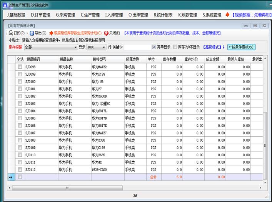Open the R.统计报表 menu
Image resolution: width=272 pixels, height=202 pixels.
[x=163, y=15]
